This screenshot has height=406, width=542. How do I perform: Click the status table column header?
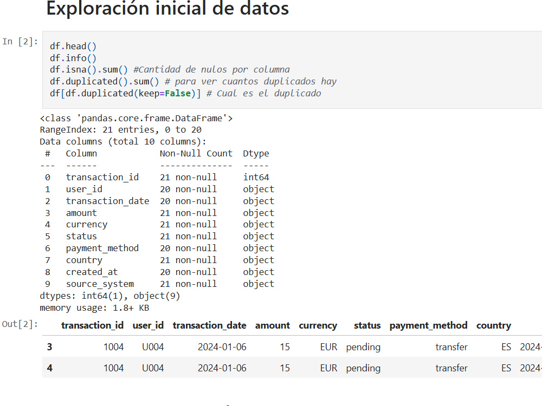coord(367,325)
